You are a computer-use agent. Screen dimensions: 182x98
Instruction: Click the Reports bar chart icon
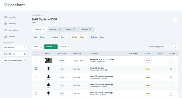(6, 37)
